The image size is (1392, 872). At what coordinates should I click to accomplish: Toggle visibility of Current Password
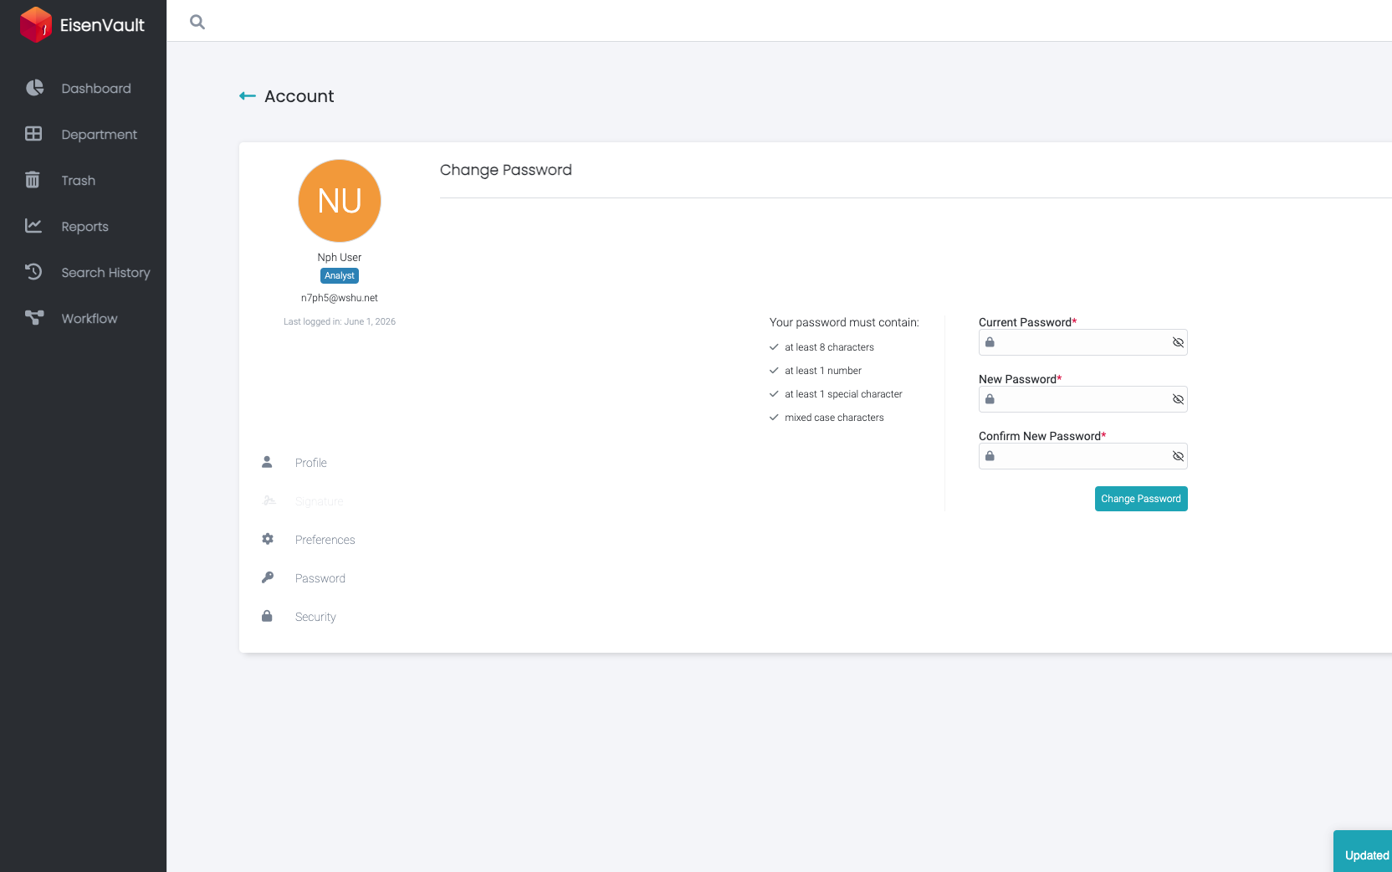1178,342
